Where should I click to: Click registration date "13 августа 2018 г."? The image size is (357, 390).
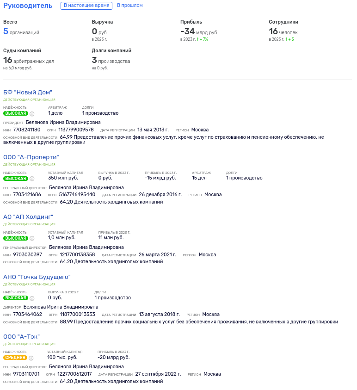pyautogui.click(x=159, y=315)
